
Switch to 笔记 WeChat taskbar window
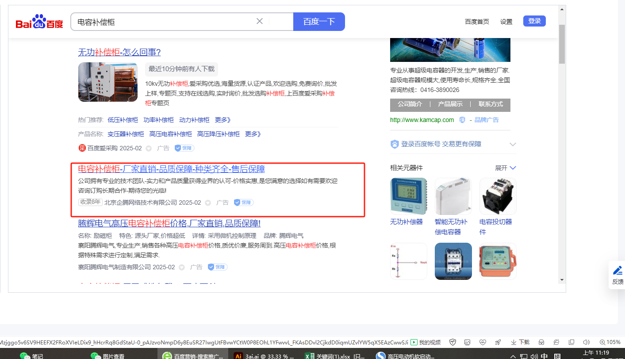(x=32, y=355)
